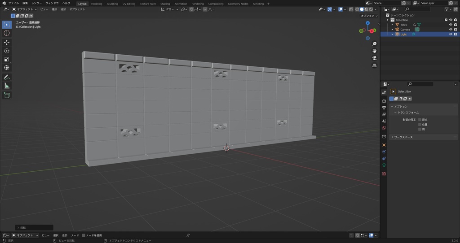The image size is (460, 243).
Task: Enable the 原点 affect-only checkbox
Action: pyautogui.click(x=420, y=120)
